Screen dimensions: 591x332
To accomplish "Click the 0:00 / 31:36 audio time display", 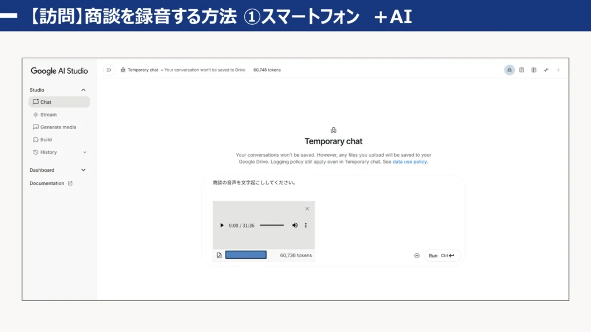I will (241, 225).
